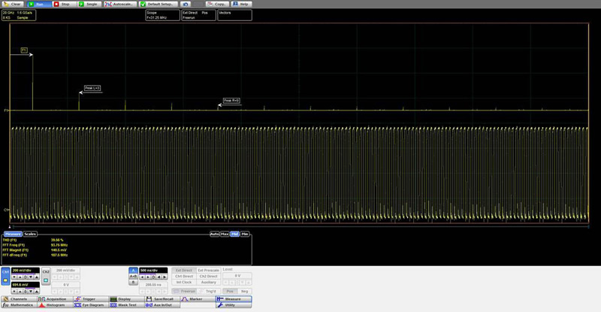The image size is (601, 312).
Task: Open the Aux In/Out menu
Action: coord(162,305)
